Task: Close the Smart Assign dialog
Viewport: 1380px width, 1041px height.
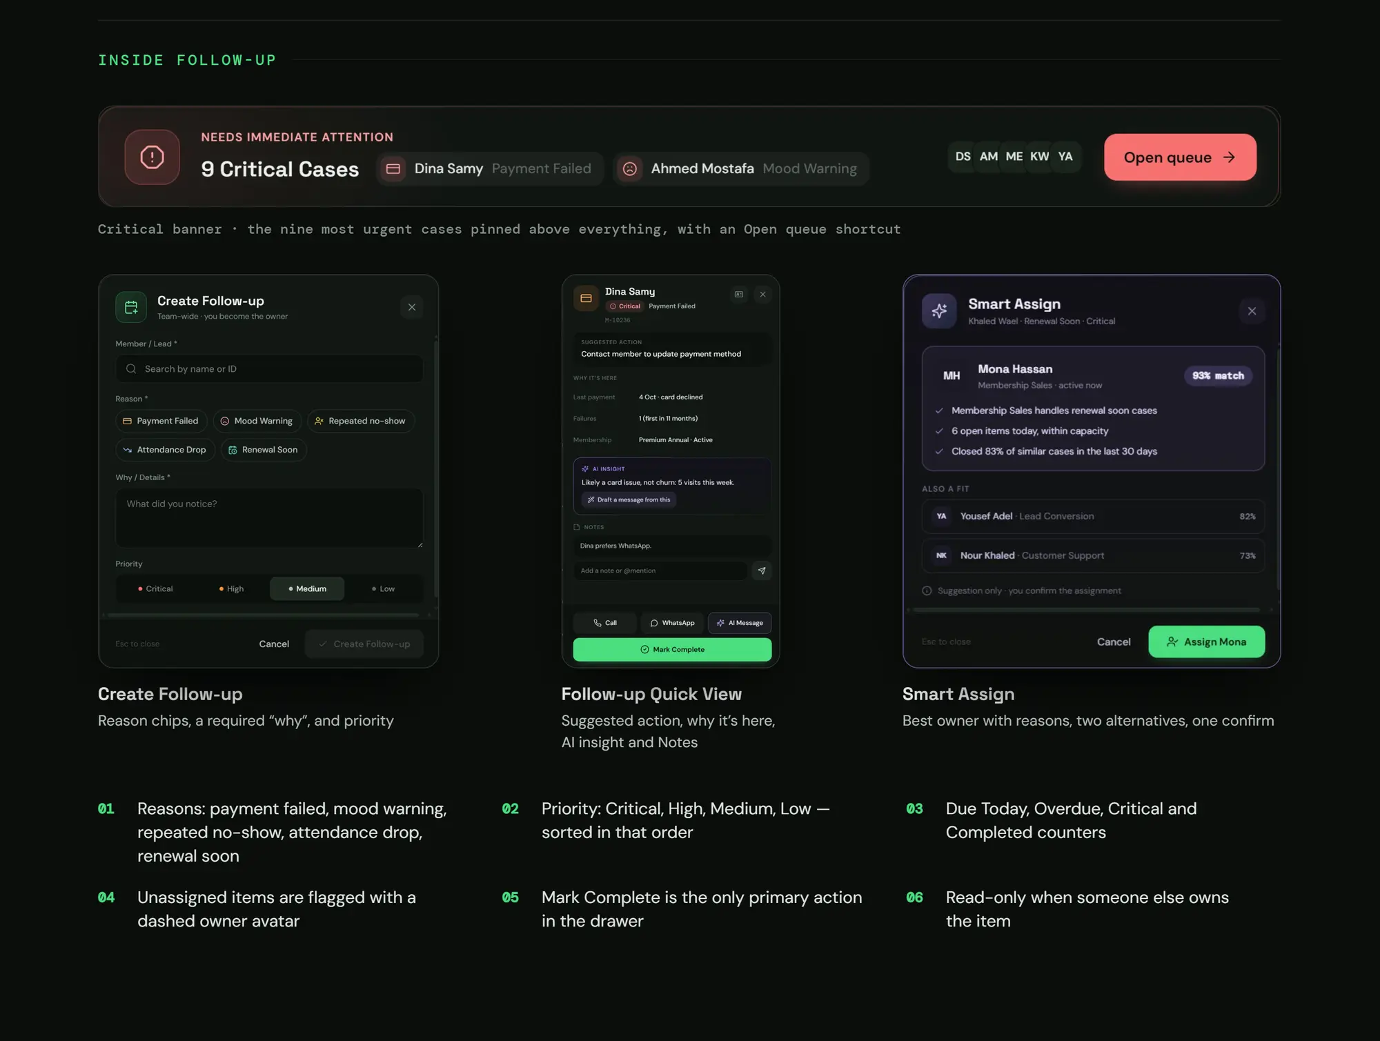Action: (x=1252, y=311)
